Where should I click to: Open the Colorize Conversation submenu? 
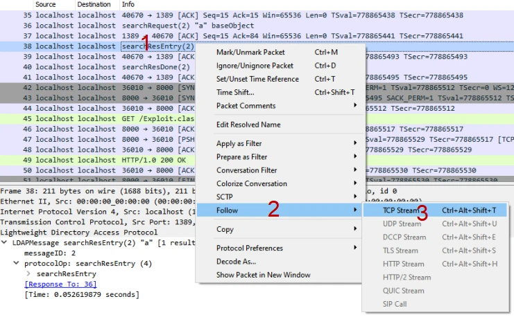pyautogui.click(x=251, y=183)
